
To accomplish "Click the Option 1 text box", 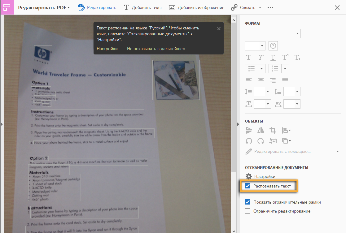I will click(x=40, y=83).
